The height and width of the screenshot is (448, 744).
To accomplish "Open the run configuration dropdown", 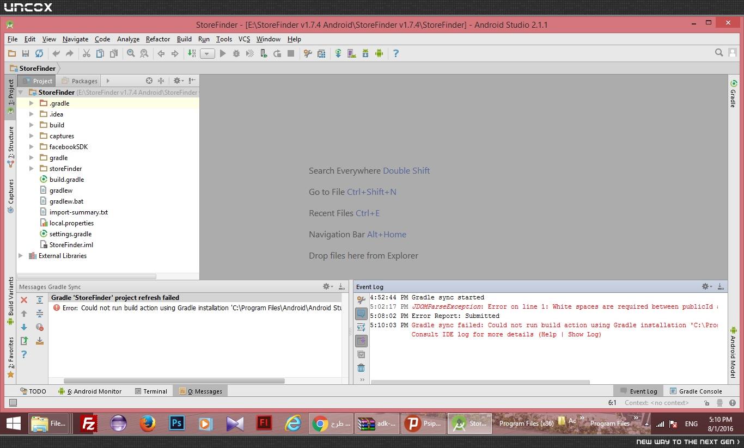I will point(207,53).
